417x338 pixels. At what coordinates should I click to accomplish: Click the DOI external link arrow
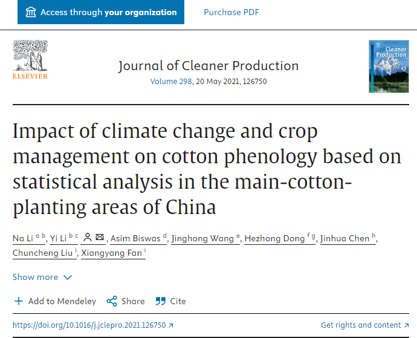[x=170, y=325]
